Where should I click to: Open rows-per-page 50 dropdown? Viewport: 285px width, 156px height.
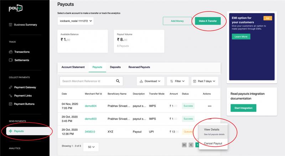click(91, 147)
